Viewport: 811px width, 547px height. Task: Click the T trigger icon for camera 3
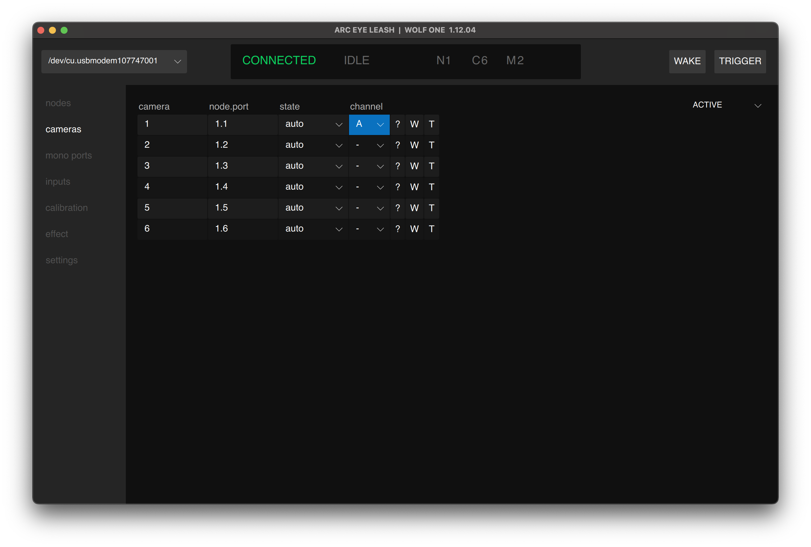431,166
